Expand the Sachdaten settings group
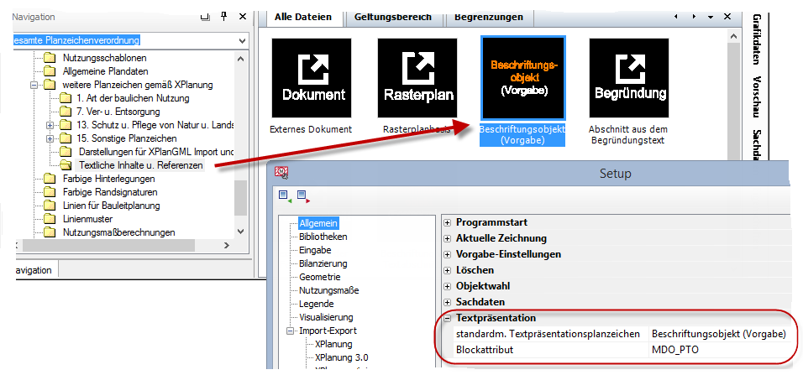 tap(447, 302)
